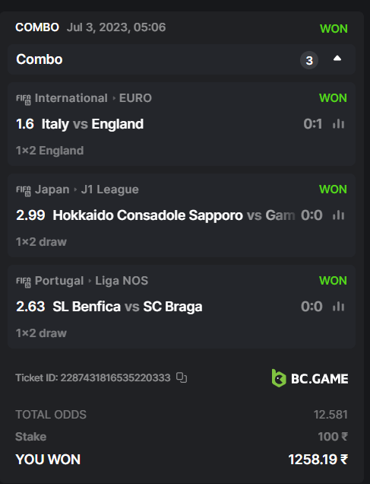Select the Combo header row

pos(182,59)
